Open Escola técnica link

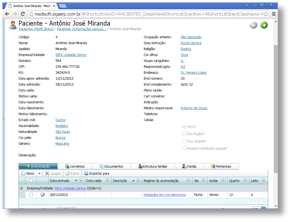coord(191,43)
